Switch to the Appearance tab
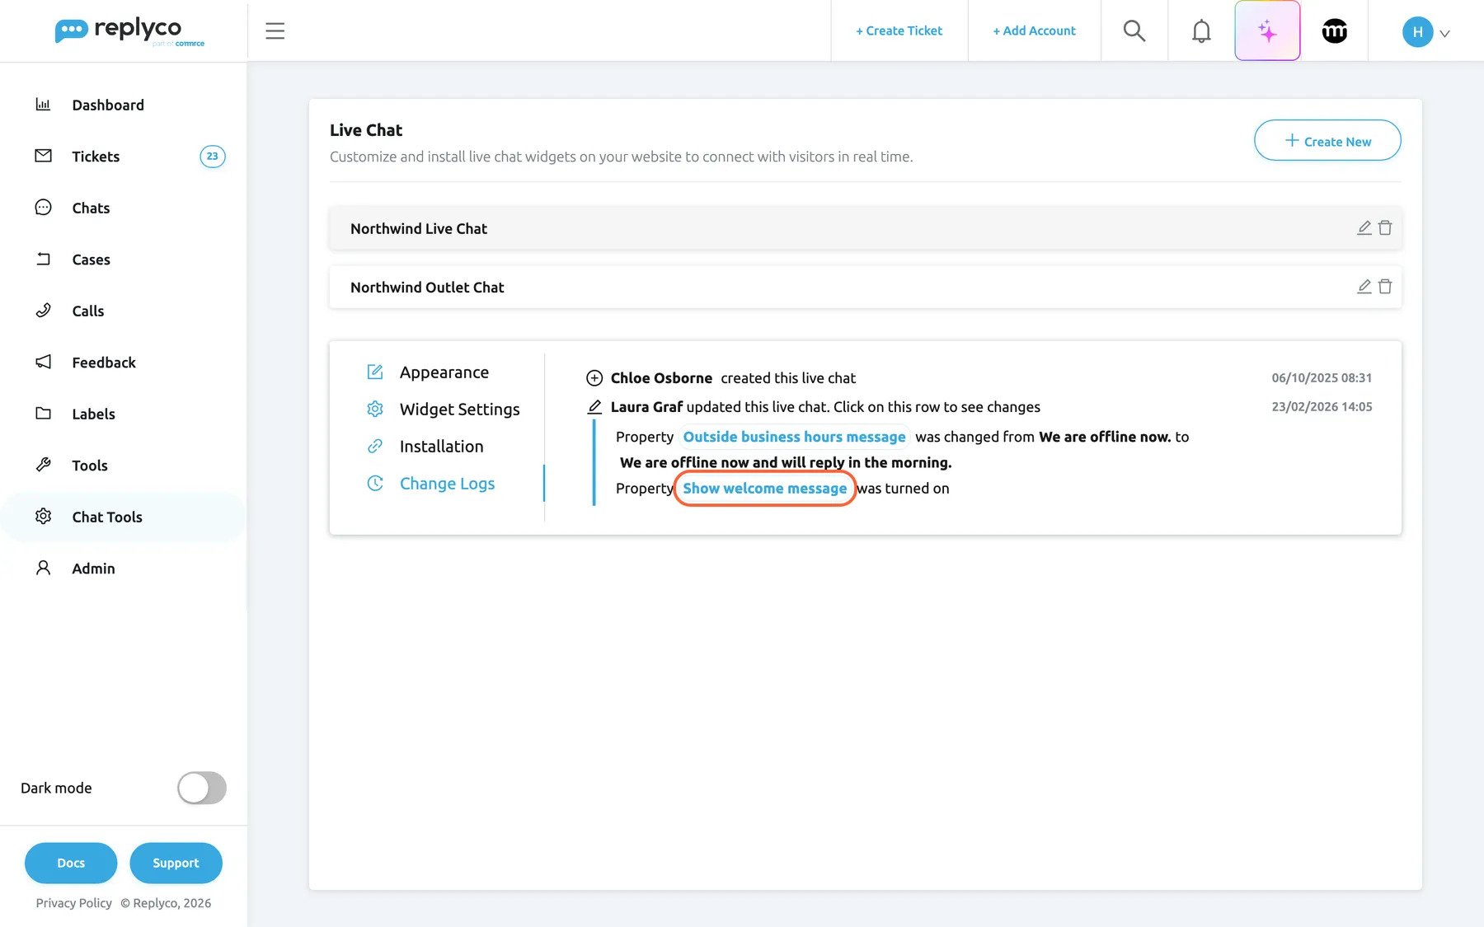 click(444, 372)
